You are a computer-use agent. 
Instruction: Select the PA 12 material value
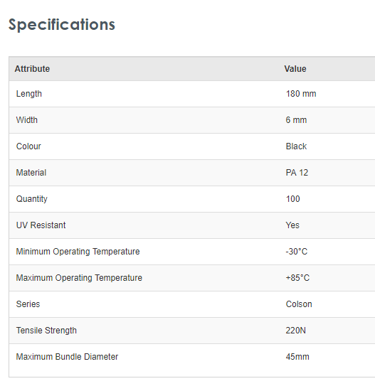click(x=297, y=173)
